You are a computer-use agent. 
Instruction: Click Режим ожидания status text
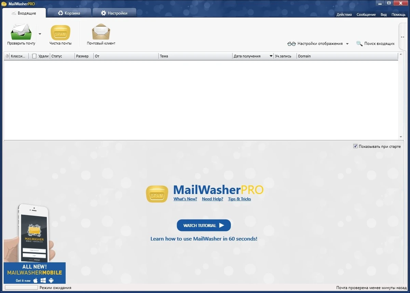55,288
